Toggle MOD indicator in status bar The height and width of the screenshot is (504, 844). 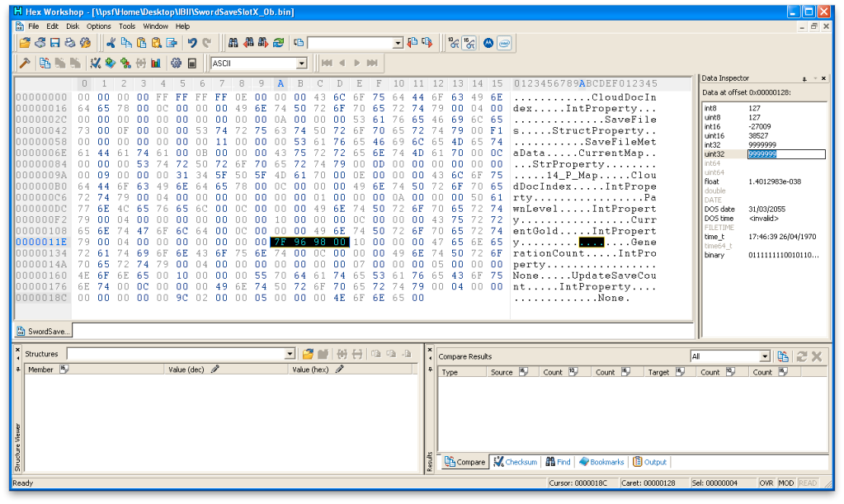point(786,483)
